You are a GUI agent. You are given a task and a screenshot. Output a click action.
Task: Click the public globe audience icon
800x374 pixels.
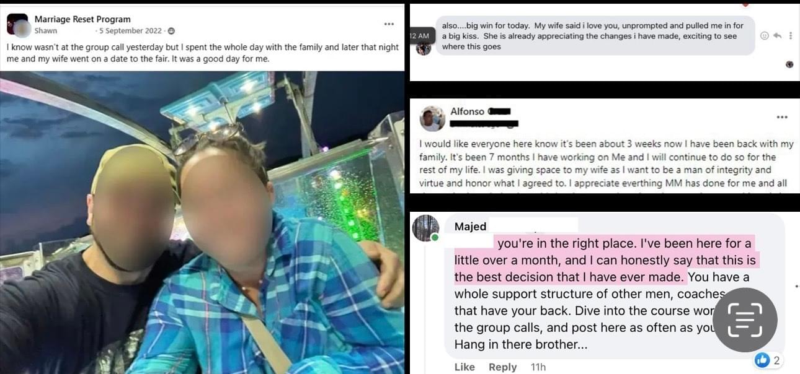click(x=171, y=31)
